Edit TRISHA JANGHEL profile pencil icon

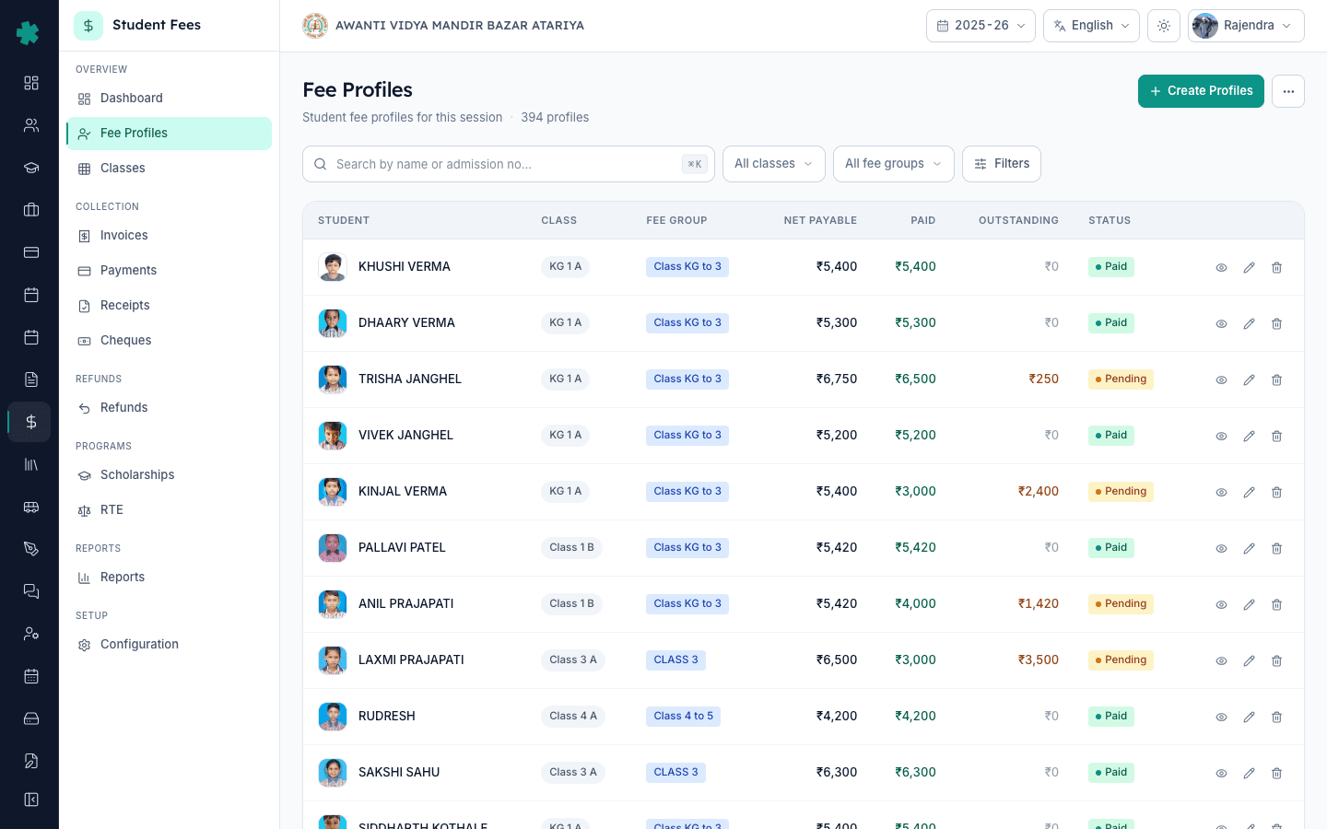tap(1249, 379)
